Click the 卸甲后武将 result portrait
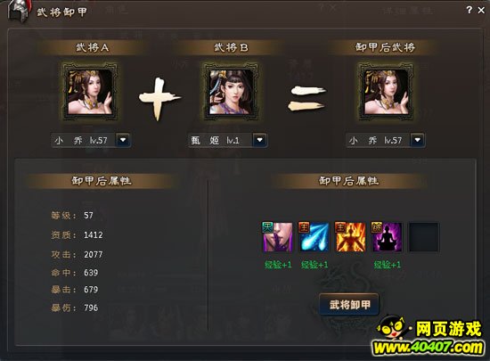This screenshot has width=490, height=361. pos(387,91)
